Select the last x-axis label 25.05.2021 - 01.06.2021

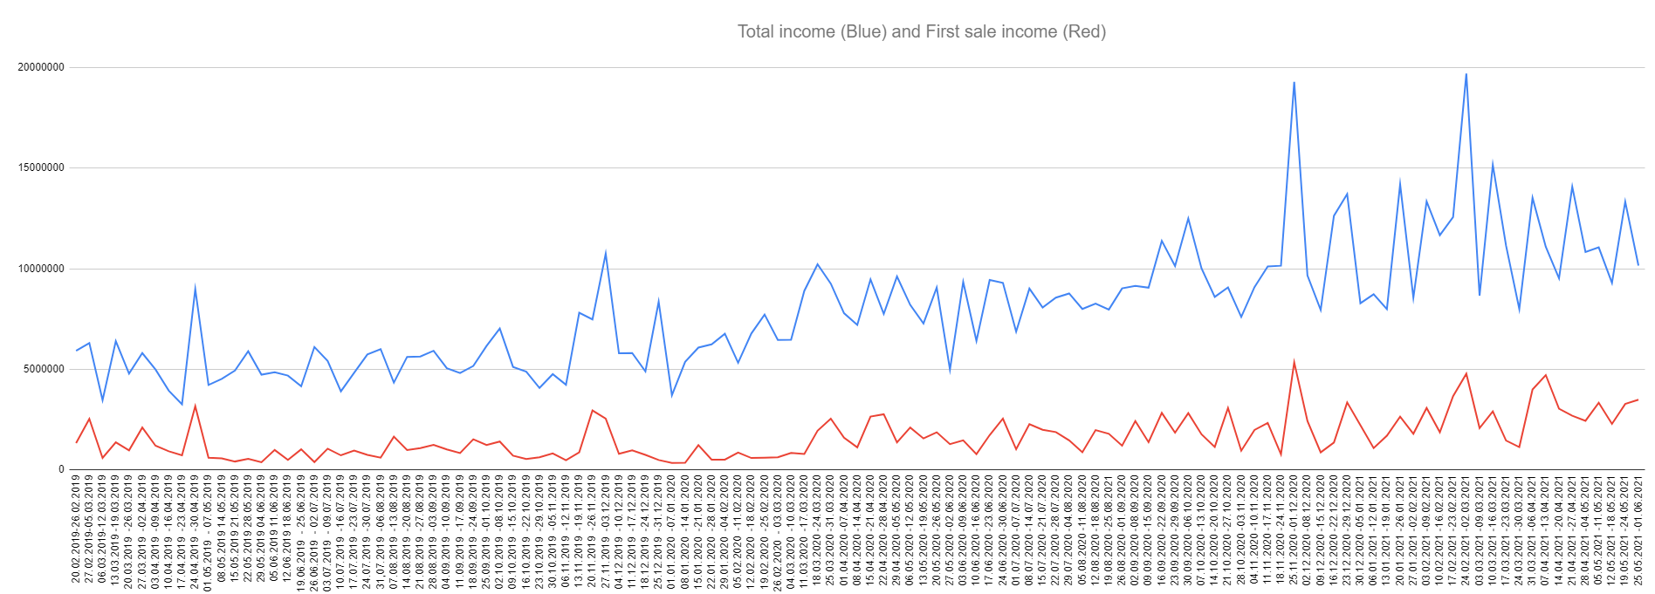click(1638, 530)
